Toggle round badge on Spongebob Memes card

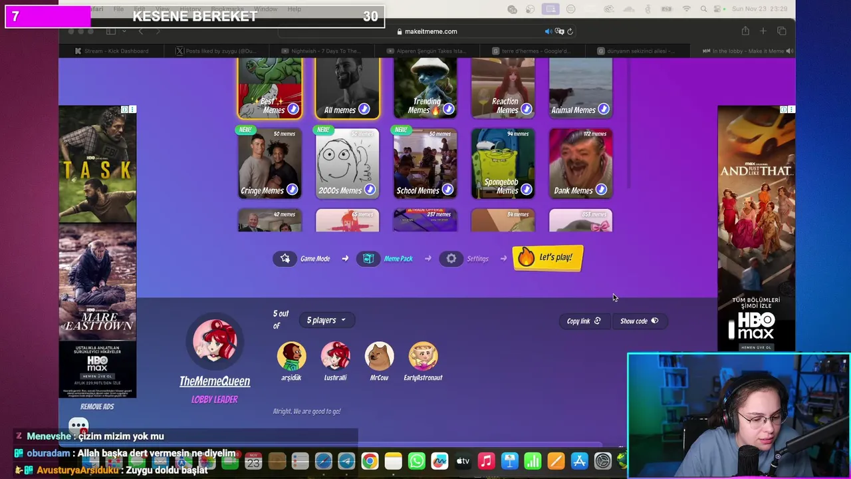tap(526, 190)
